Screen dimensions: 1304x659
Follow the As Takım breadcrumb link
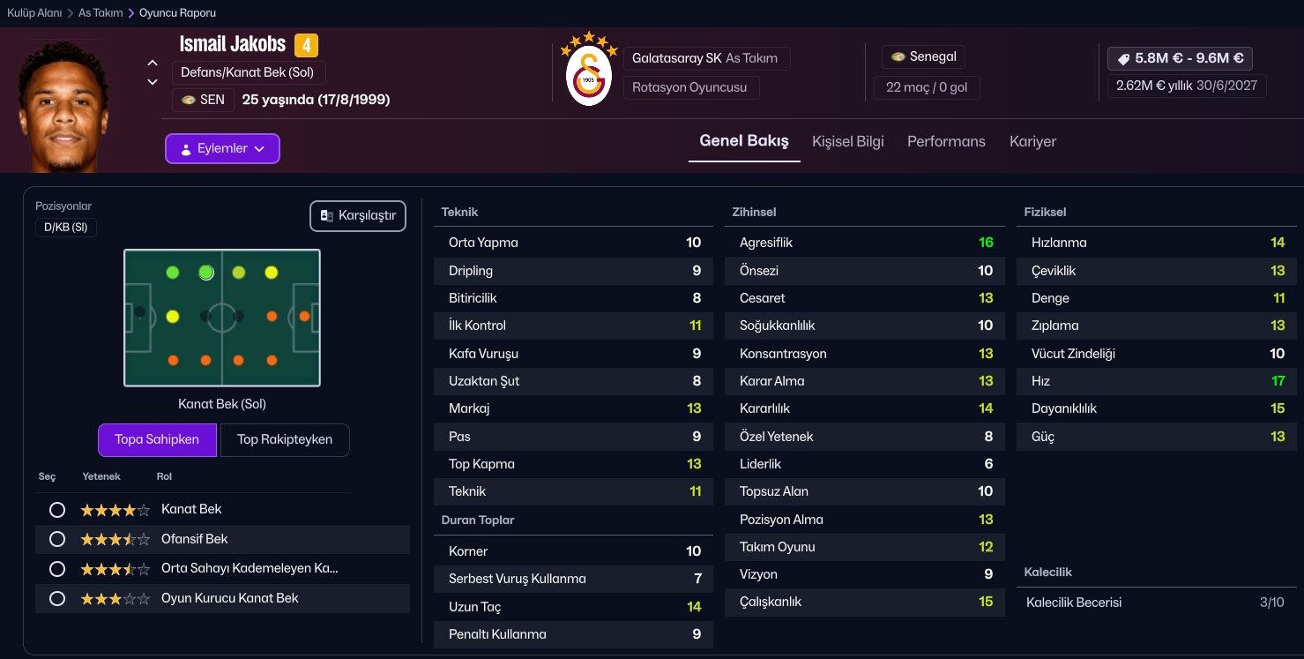click(x=101, y=13)
